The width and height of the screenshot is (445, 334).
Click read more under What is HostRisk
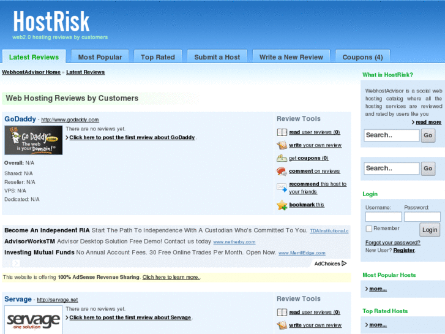pos(428,122)
